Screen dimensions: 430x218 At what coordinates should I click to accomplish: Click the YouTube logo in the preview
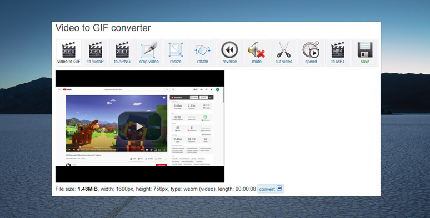[x=67, y=89]
